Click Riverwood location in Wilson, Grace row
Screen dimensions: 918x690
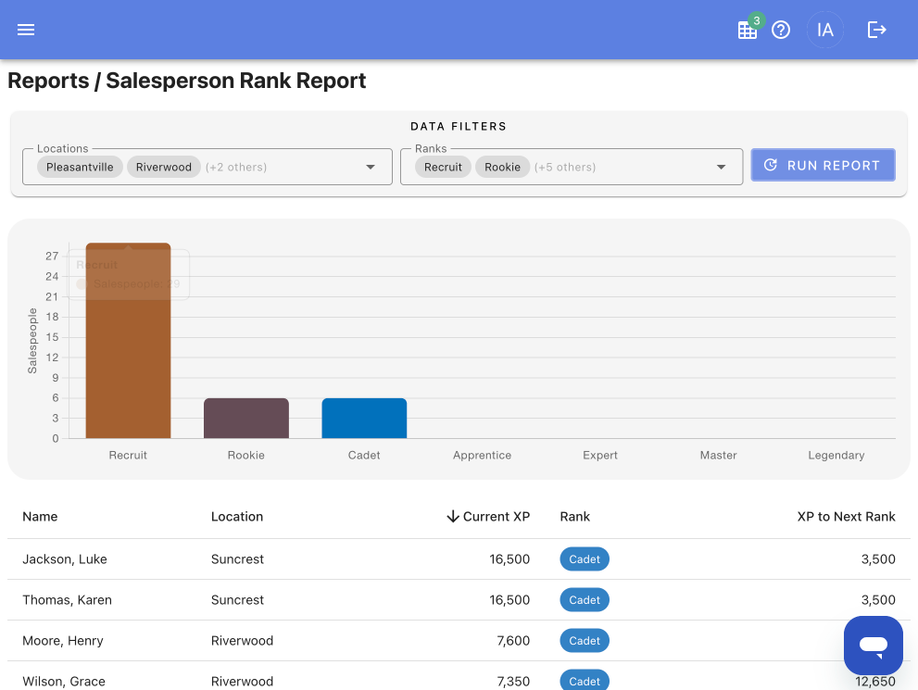[x=242, y=682]
